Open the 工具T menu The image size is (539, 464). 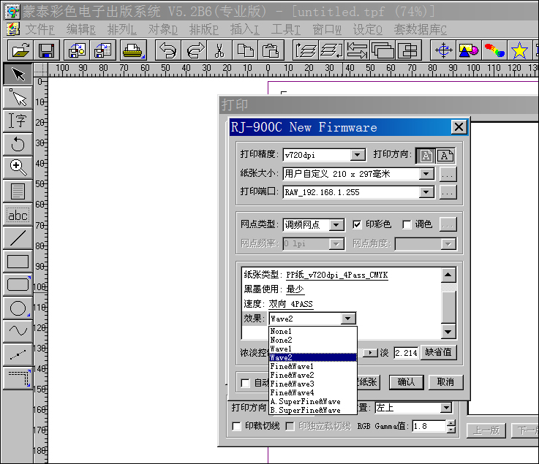[x=285, y=29]
